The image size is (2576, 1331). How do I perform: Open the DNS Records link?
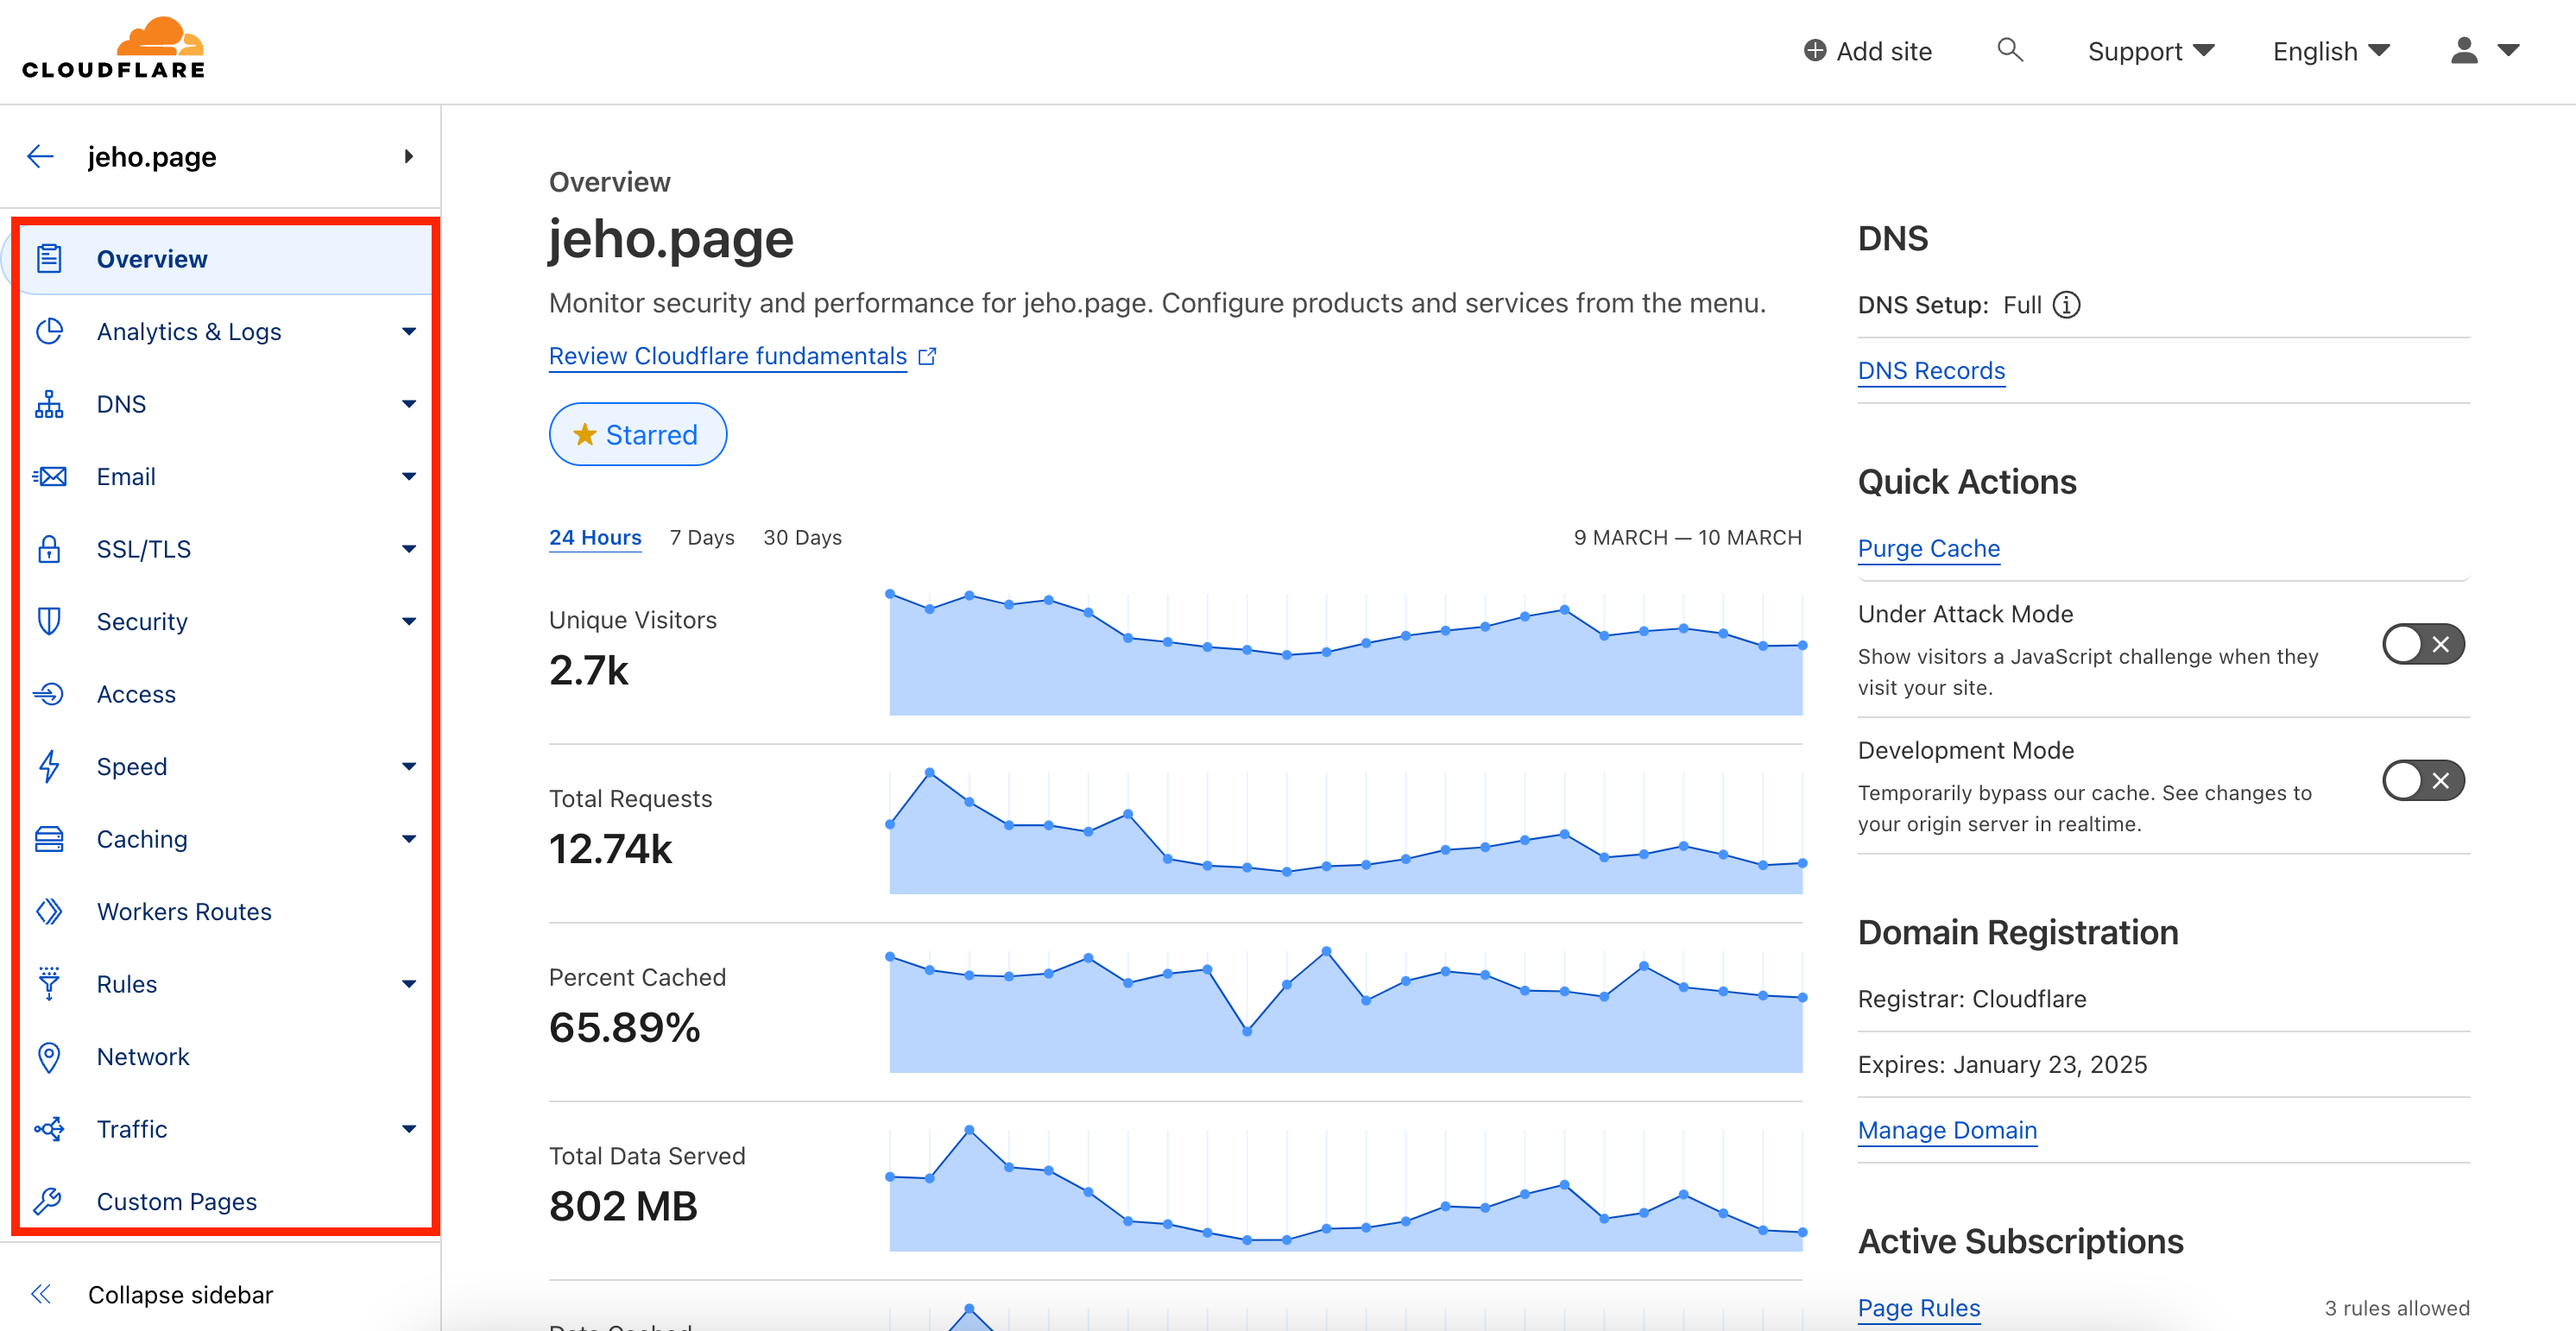pyautogui.click(x=1931, y=371)
